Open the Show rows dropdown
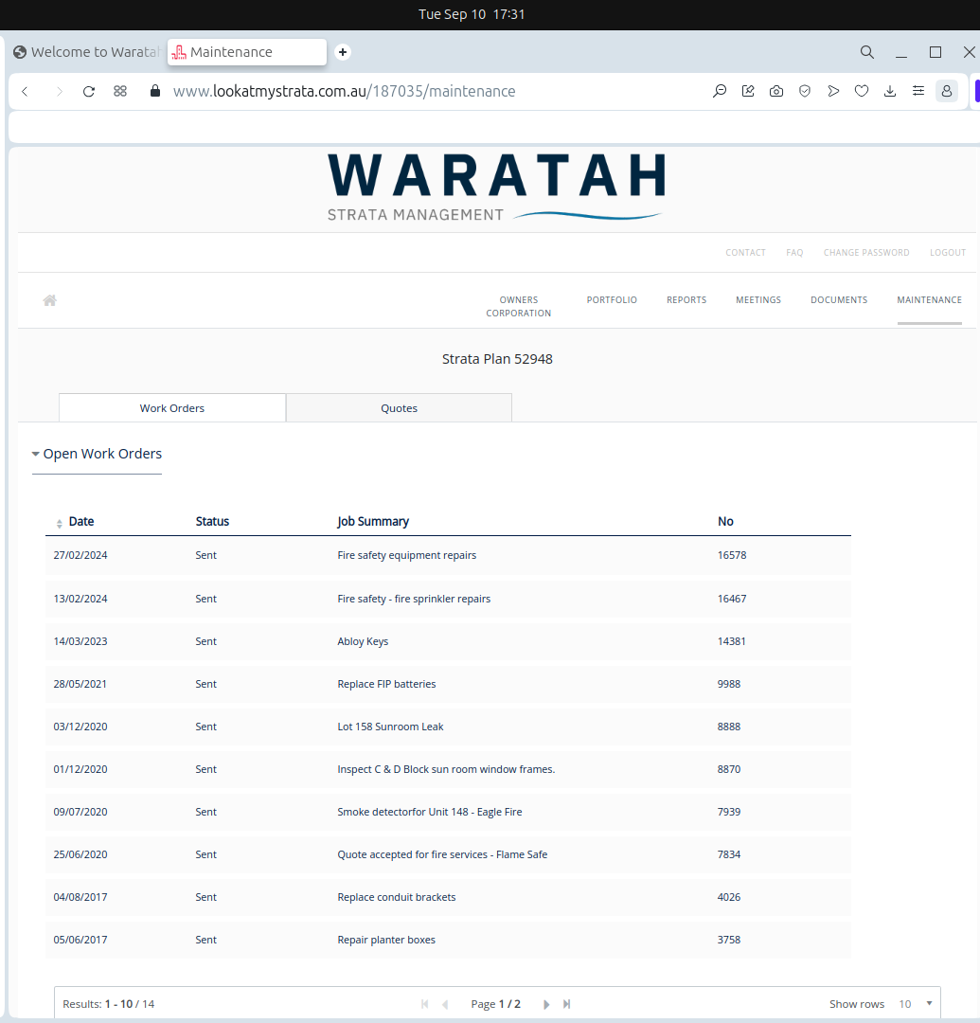 tap(916, 1004)
